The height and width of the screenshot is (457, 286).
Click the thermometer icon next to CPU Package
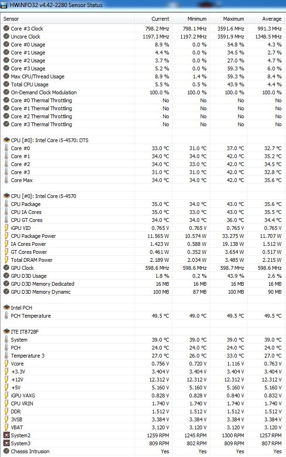tap(6, 204)
